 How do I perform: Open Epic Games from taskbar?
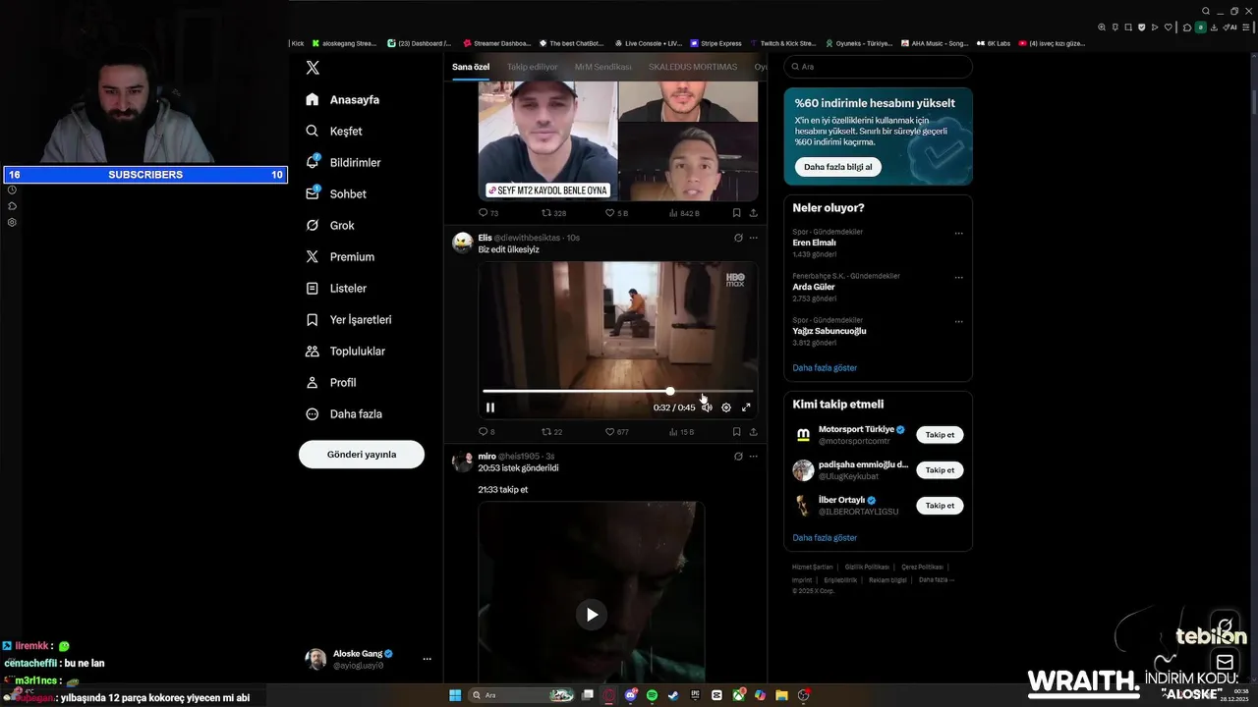[695, 695]
